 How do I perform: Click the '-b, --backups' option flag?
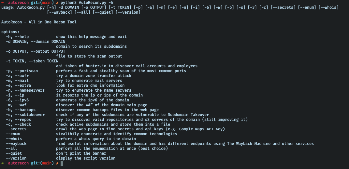point(21,110)
